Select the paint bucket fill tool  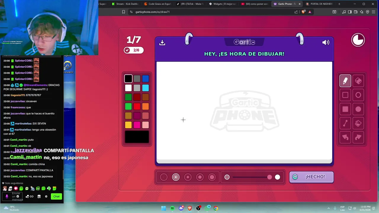(x=358, y=123)
